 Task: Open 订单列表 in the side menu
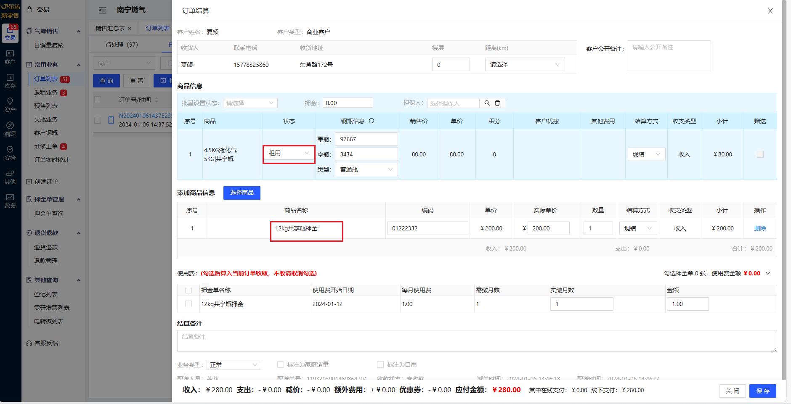coord(46,79)
